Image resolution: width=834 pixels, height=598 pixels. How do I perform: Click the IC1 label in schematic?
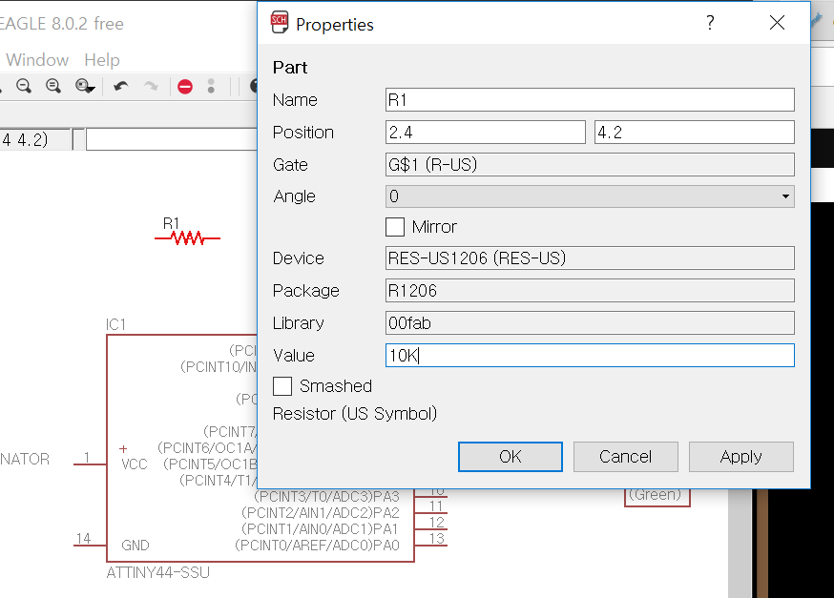click(x=115, y=324)
